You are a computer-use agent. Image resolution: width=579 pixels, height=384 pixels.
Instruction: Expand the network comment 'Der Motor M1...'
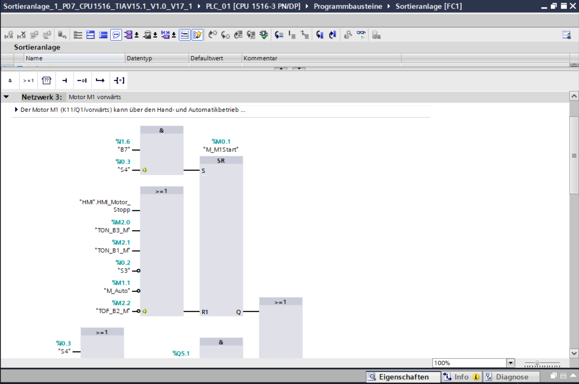(16, 110)
